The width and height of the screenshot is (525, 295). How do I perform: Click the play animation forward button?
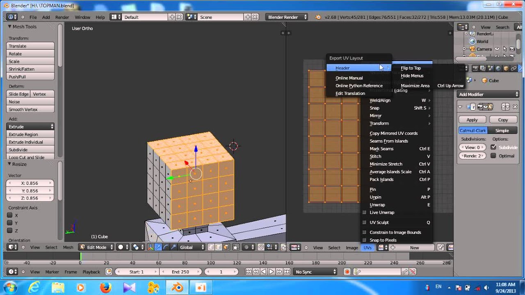coord(272,272)
